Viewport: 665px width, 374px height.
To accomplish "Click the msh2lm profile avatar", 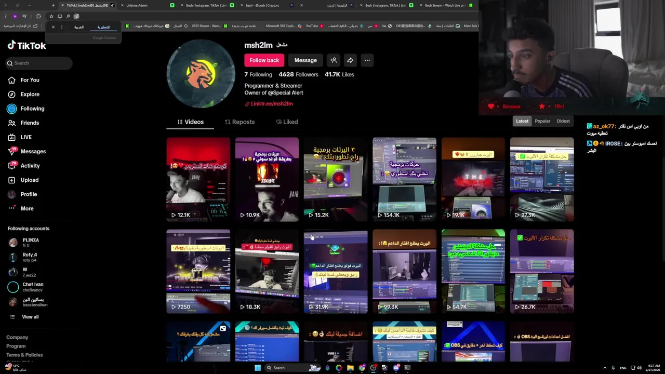I will pyautogui.click(x=201, y=73).
